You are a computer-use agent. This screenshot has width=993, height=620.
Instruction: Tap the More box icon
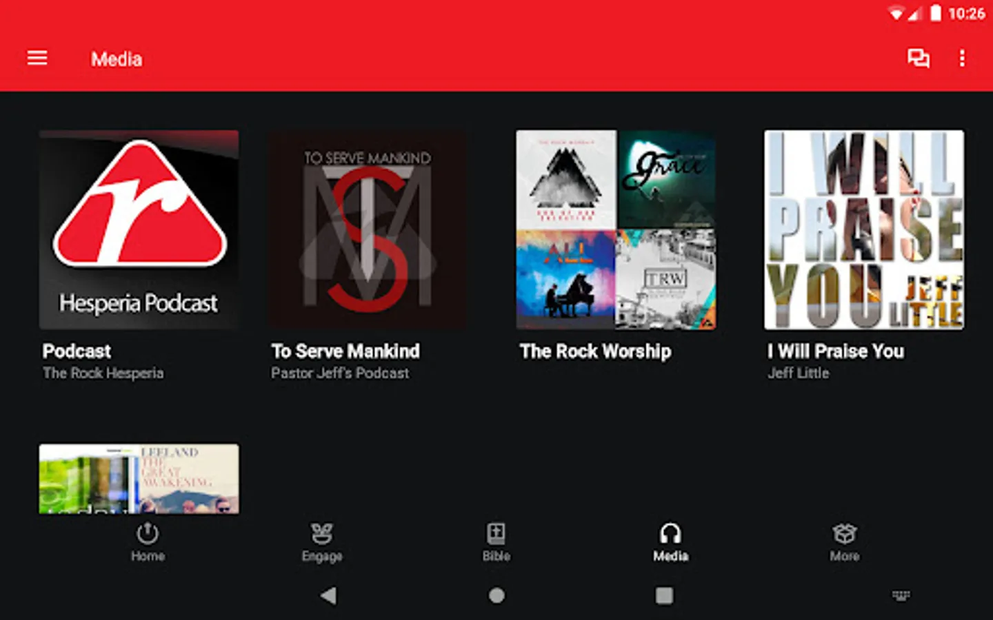tap(845, 533)
